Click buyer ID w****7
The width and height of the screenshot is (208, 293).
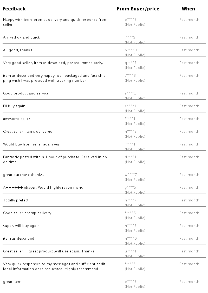point(131,175)
